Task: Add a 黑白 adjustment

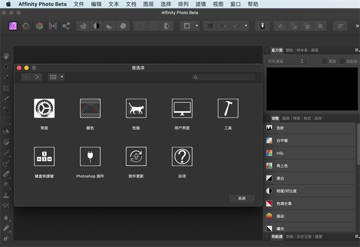Action: [309, 178]
